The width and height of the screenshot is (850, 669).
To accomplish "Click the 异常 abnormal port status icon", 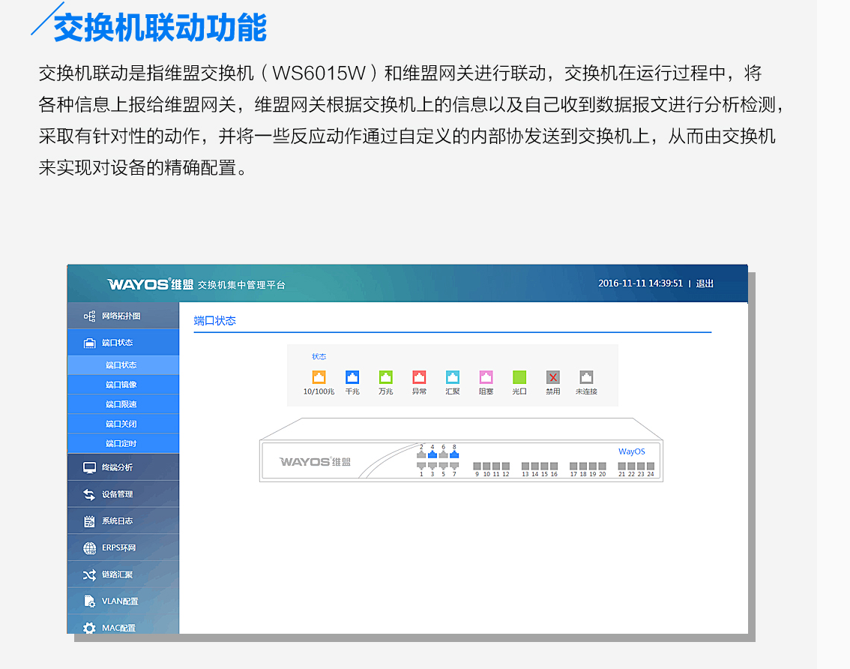I will tap(419, 378).
